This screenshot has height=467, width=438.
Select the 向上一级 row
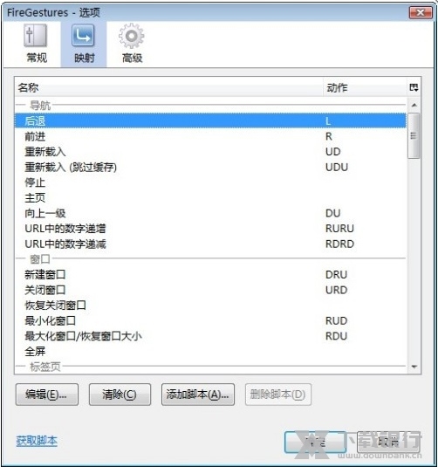click(x=210, y=213)
